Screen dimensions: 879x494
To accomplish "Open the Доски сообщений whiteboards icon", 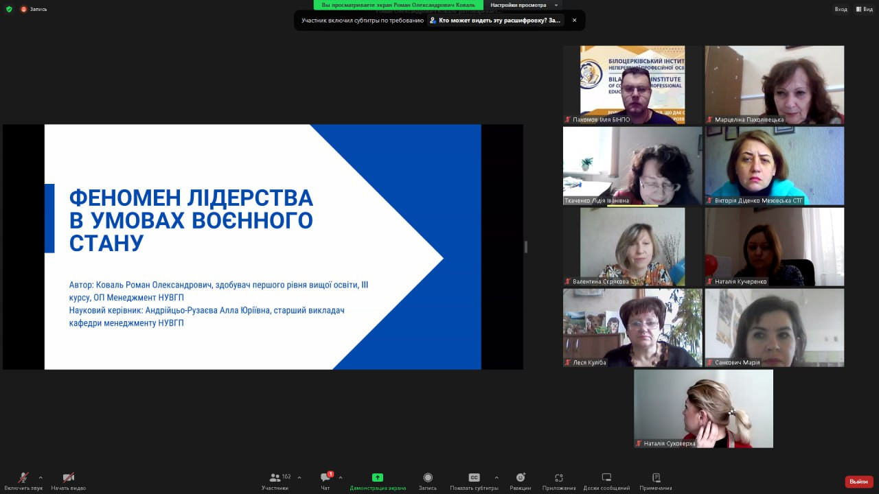I will [606, 478].
